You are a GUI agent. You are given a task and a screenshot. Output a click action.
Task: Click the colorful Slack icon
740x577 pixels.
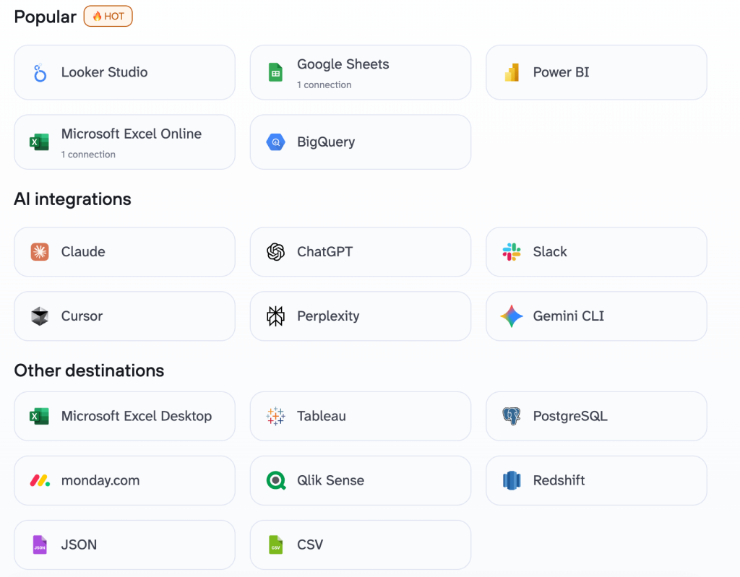click(x=512, y=252)
